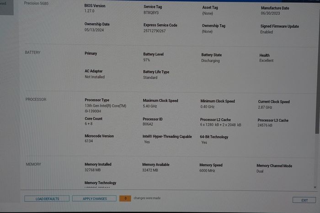This screenshot has height=213, width=320.
Task: Click the LOAD DEFAULTS button
Action: (47, 199)
